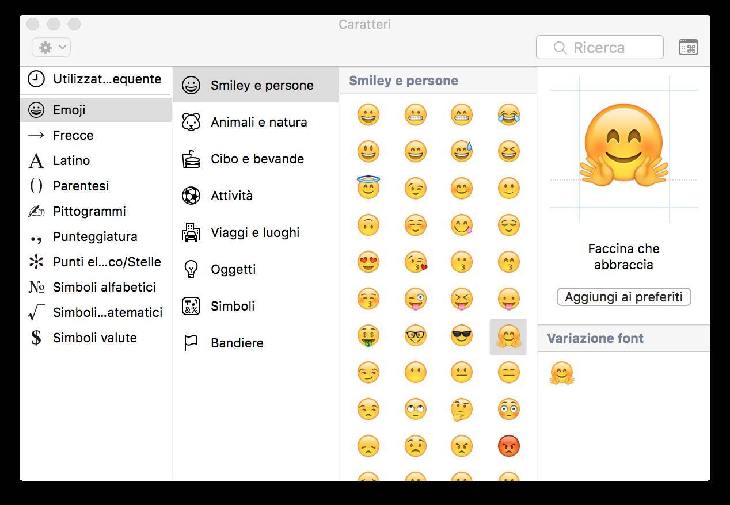Select the hugging face emoji in grid
Screen dimensions: 730x505
click(508, 336)
